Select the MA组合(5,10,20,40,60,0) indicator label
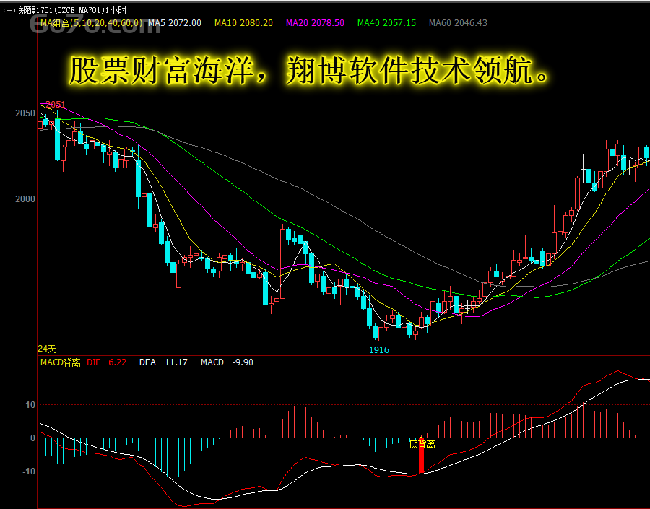 (x=91, y=23)
